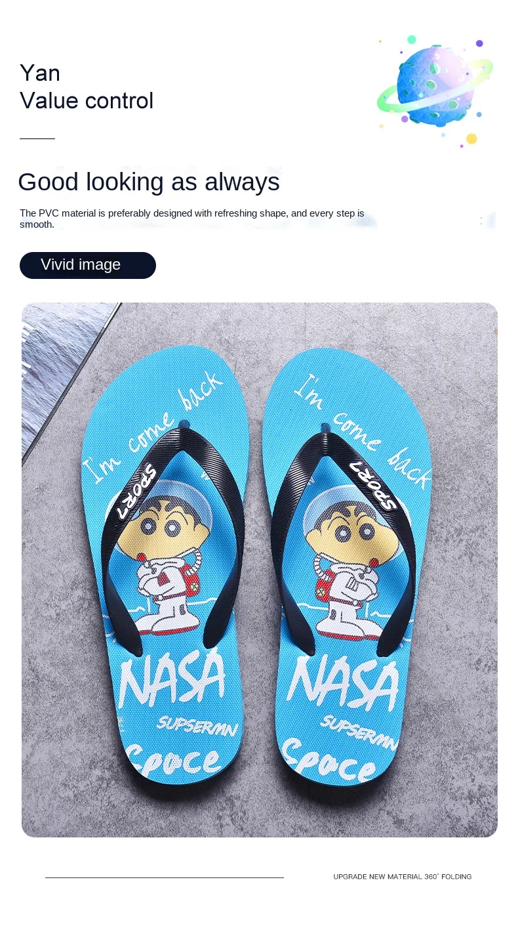Click the Upgrade new material 360° folding caption
518x928 pixels.
point(402,877)
